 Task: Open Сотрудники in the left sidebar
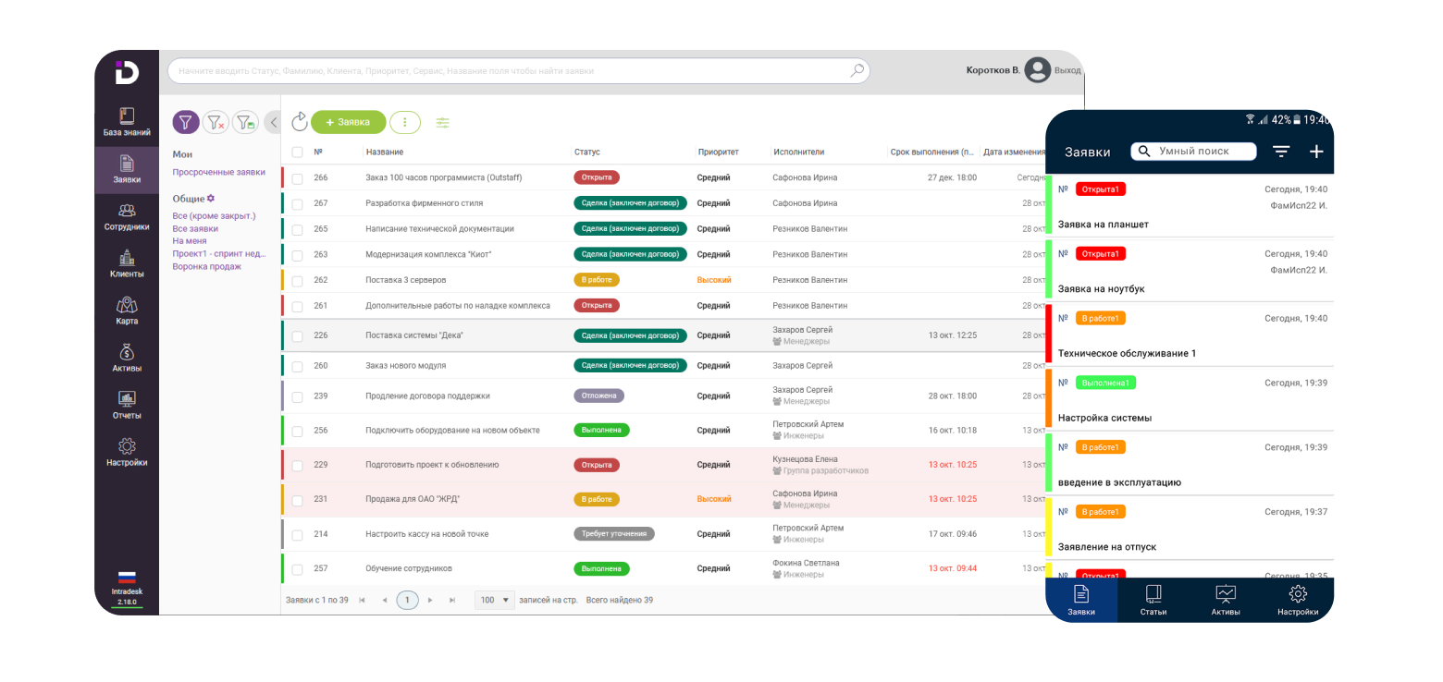tap(127, 217)
